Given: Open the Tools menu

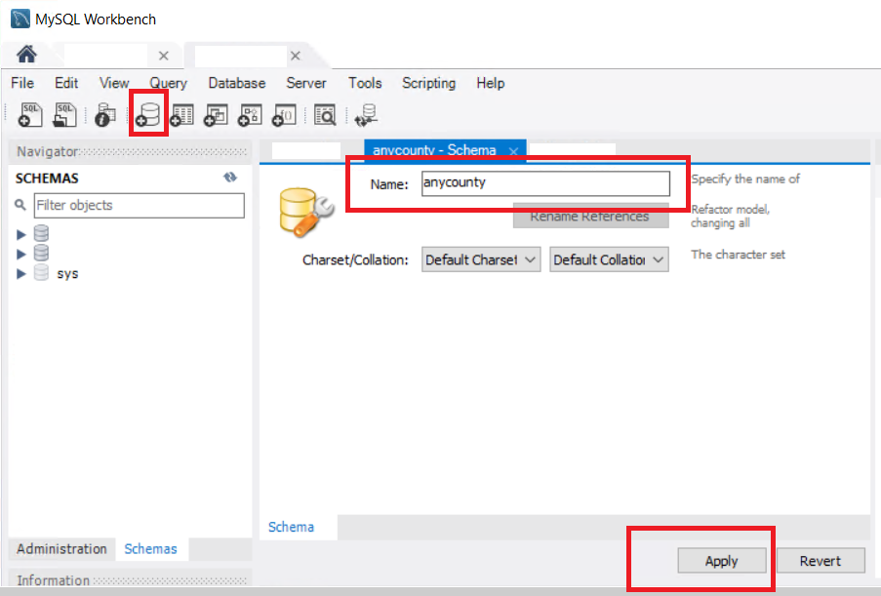Looking at the screenshot, I should 365,83.
